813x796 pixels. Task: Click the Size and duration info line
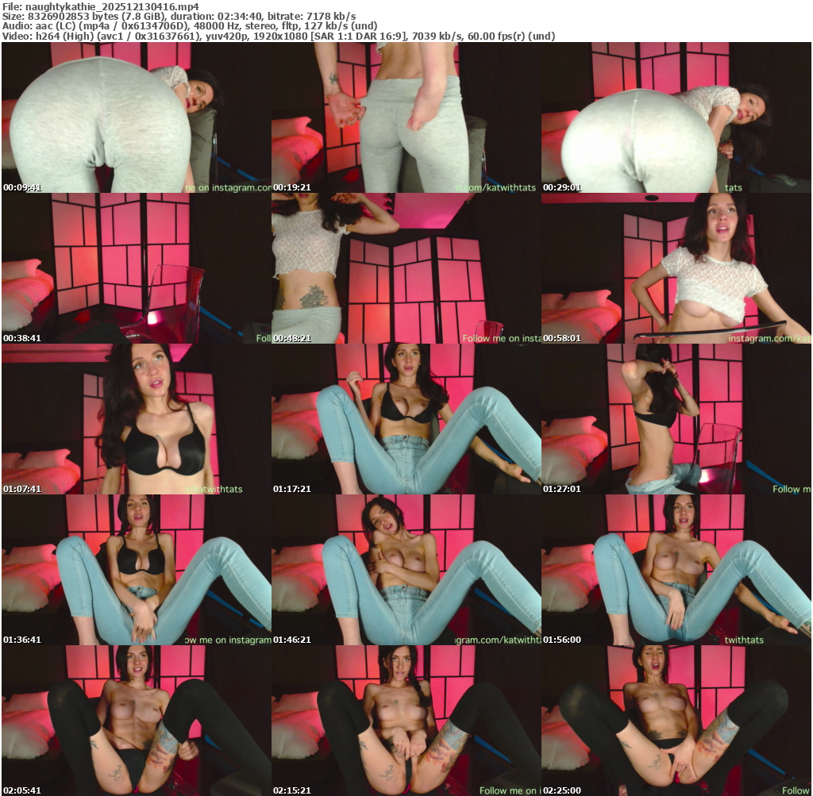tap(179, 16)
